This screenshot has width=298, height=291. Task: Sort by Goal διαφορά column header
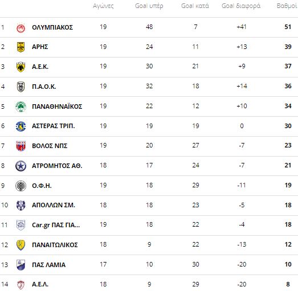241,6
